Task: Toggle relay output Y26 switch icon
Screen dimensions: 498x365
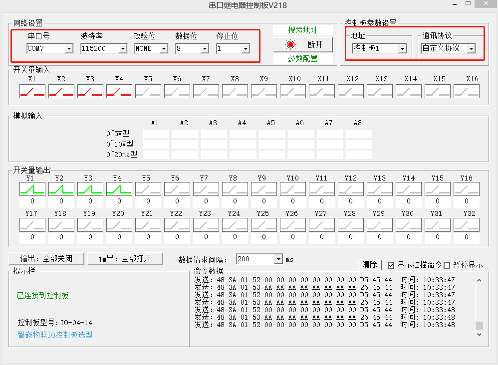Action: (293, 225)
